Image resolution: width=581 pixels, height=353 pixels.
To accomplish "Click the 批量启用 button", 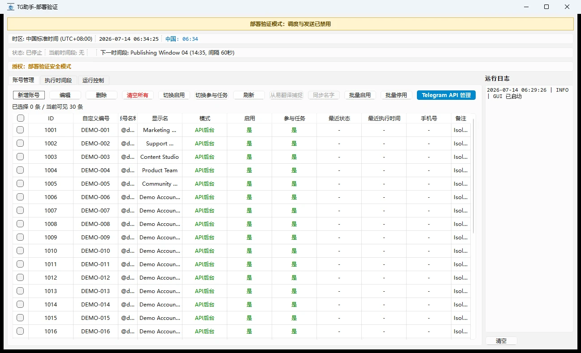I will (x=360, y=95).
